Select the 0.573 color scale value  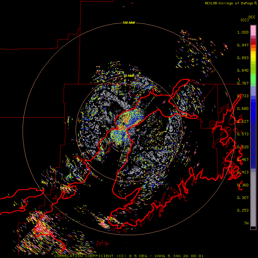click(x=243, y=134)
